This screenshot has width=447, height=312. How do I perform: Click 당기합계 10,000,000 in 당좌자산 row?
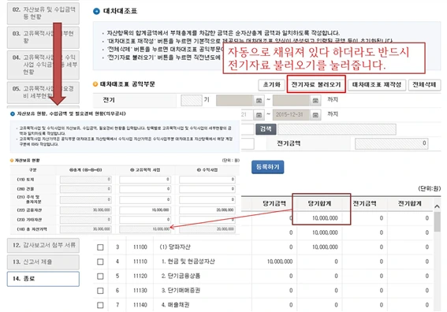pos(325,247)
